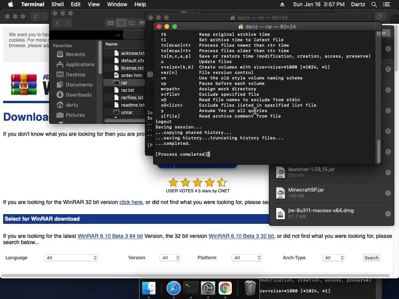
Task: Open the Shell menu
Action: [58, 4]
